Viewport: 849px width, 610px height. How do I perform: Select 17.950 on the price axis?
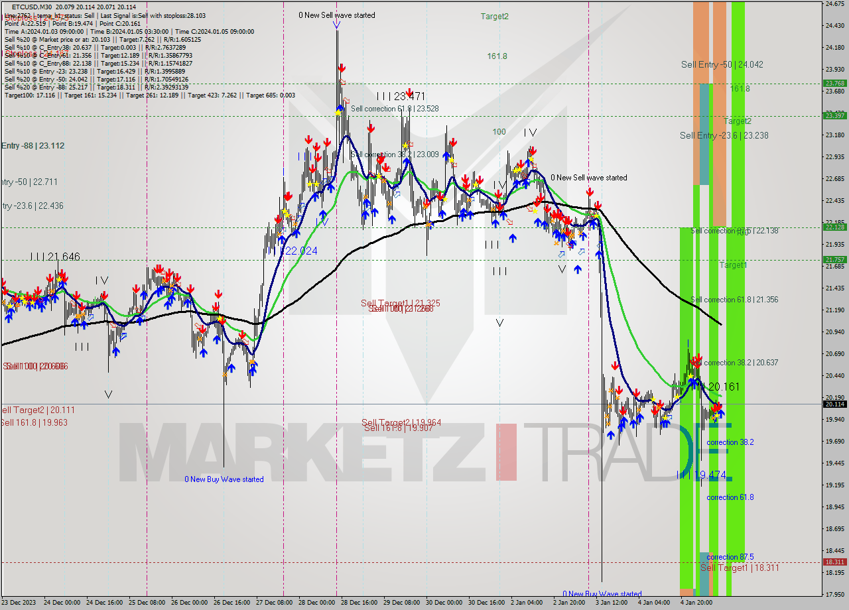coord(834,595)
